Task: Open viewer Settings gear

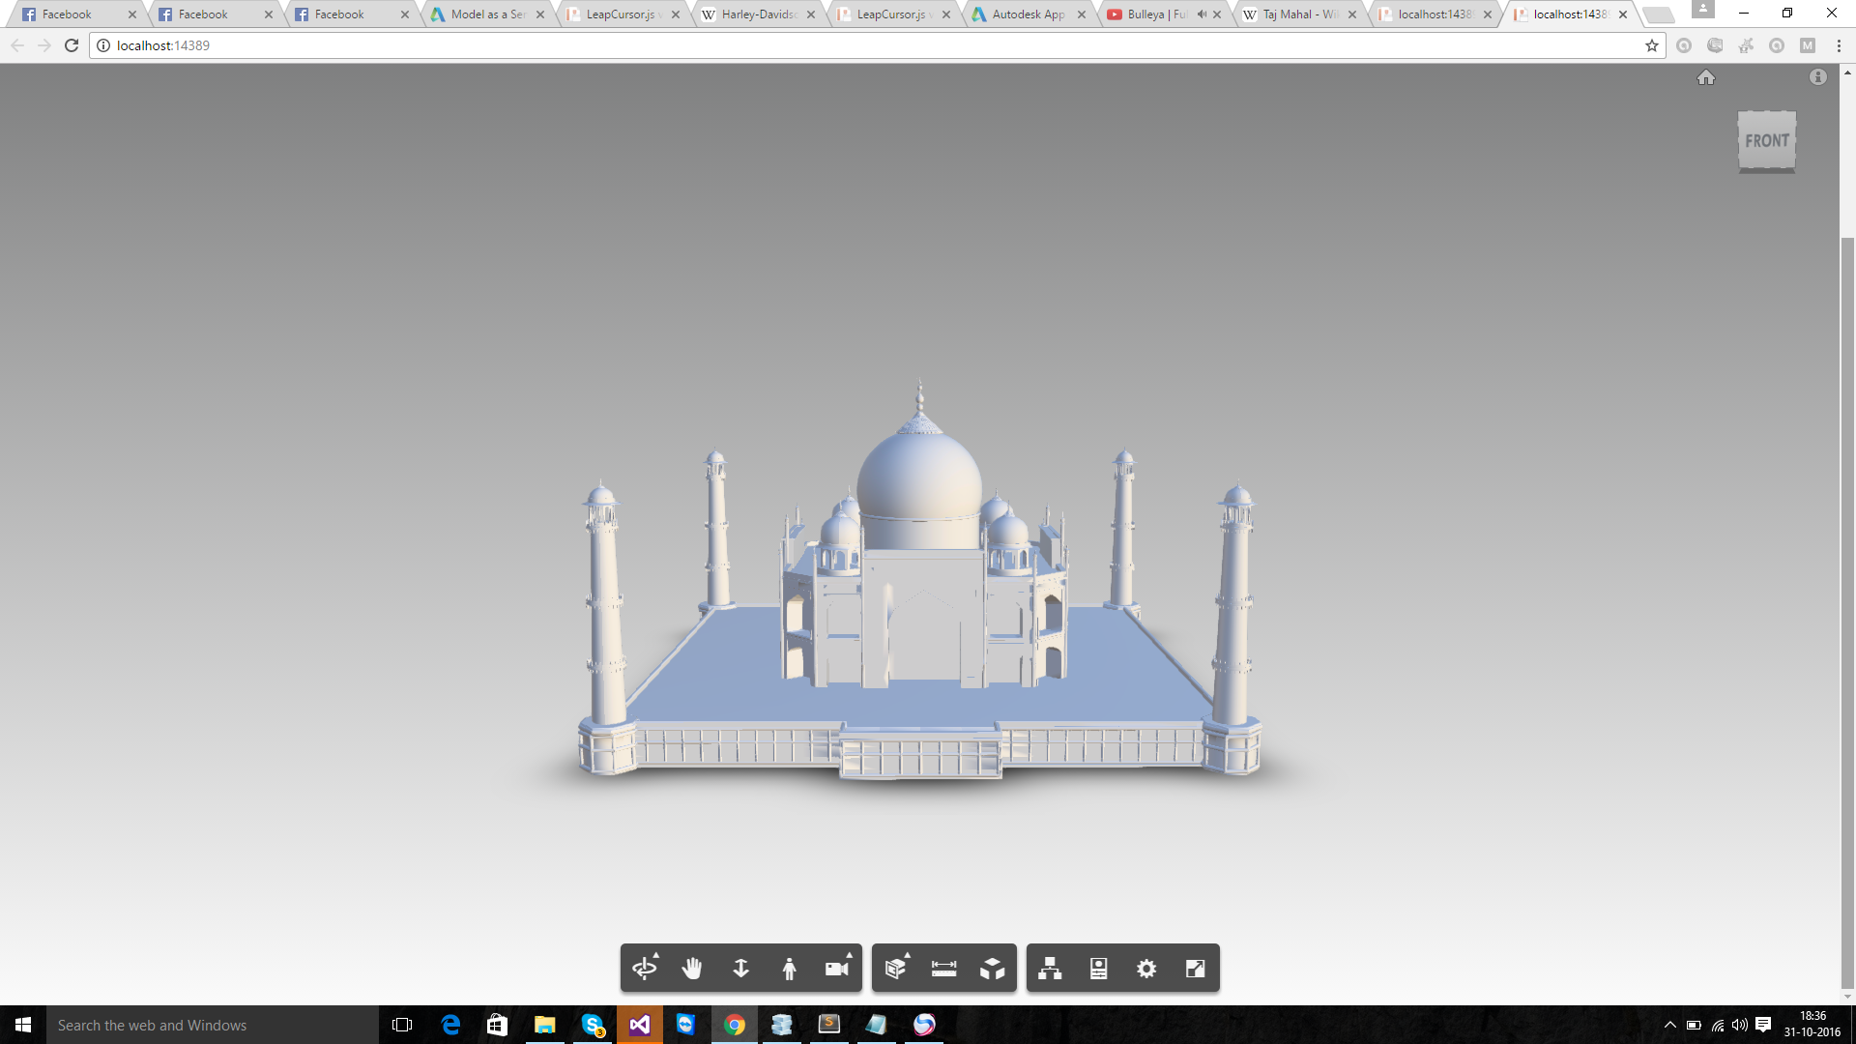Action: coord(1146,968)
